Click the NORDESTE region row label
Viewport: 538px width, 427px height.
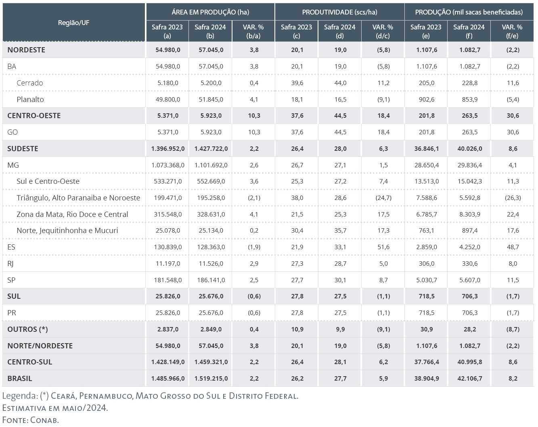coord(26,50)
